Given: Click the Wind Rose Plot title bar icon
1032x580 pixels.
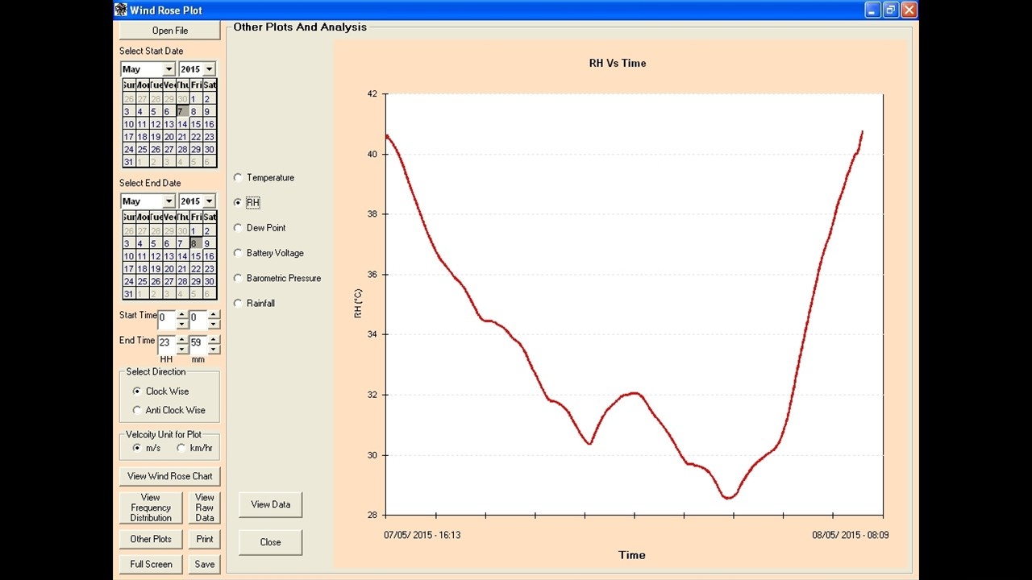Looking at the screenshot, I should [x=121, y=10].
